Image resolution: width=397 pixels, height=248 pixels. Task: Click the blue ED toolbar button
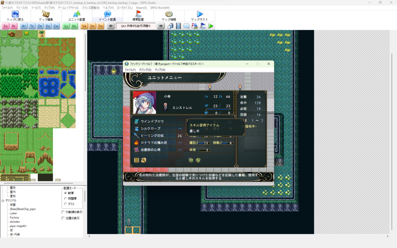(48, 26)
